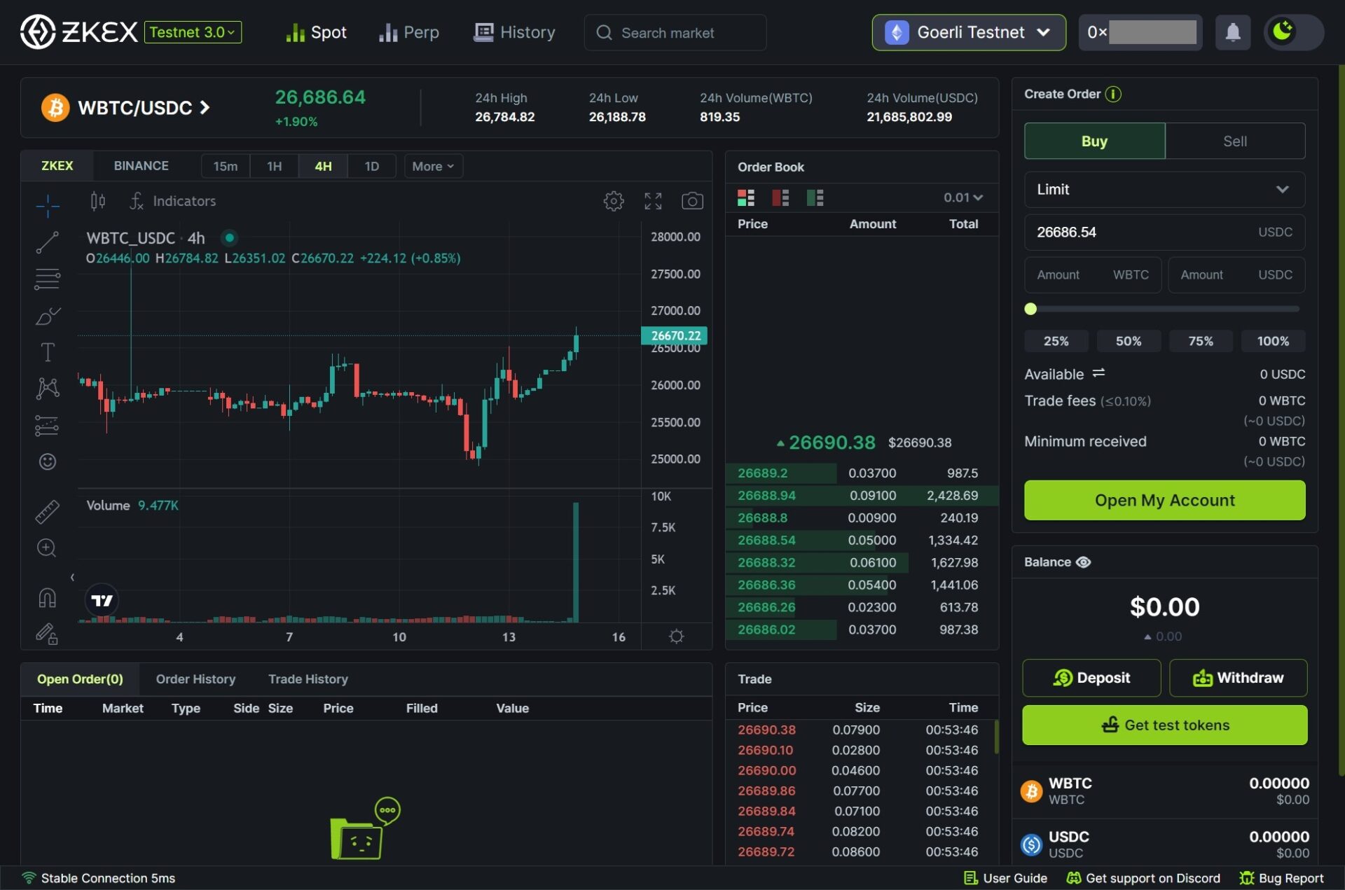Set order amount to 75% with slider preset
This screenshot has width=1345, height=890.
click(1201, 341)
